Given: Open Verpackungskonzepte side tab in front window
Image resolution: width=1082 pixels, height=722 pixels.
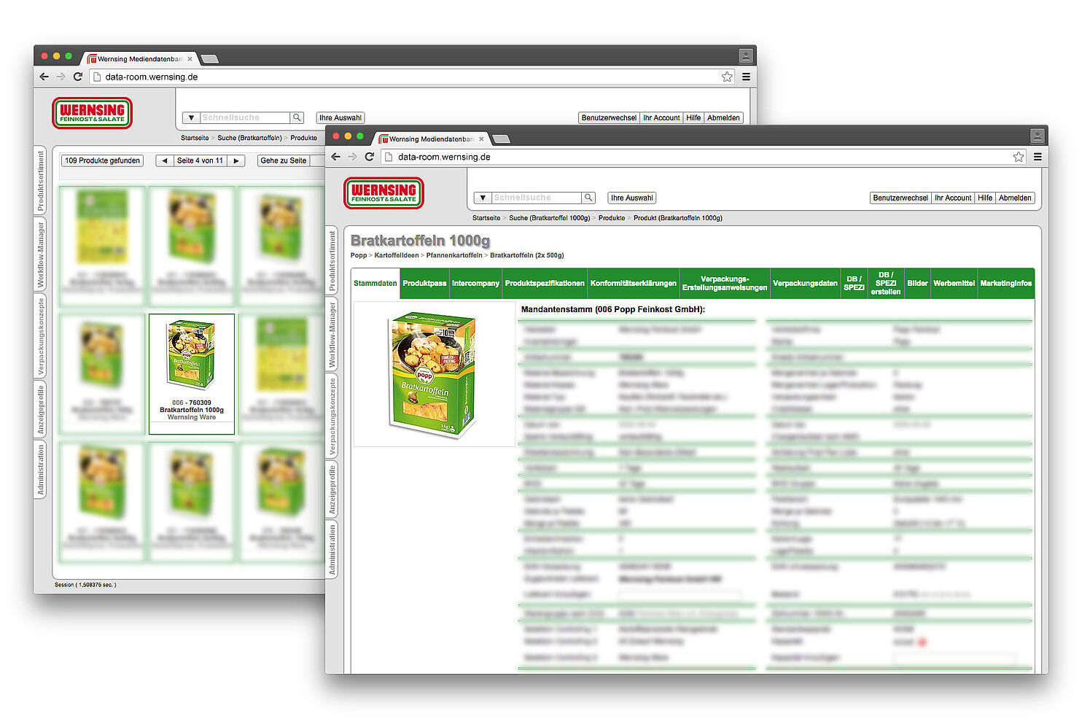Looking at the screenshot, I should [x=332, y=416].
